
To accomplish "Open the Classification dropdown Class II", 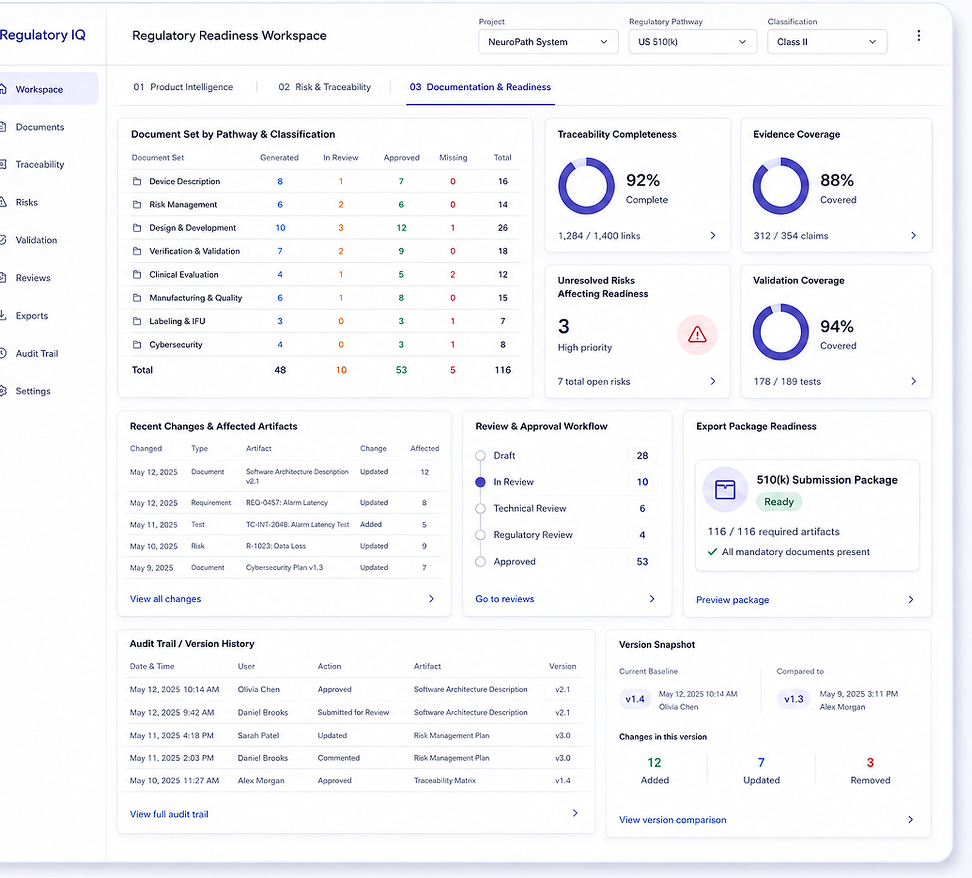I will (827, 42).
